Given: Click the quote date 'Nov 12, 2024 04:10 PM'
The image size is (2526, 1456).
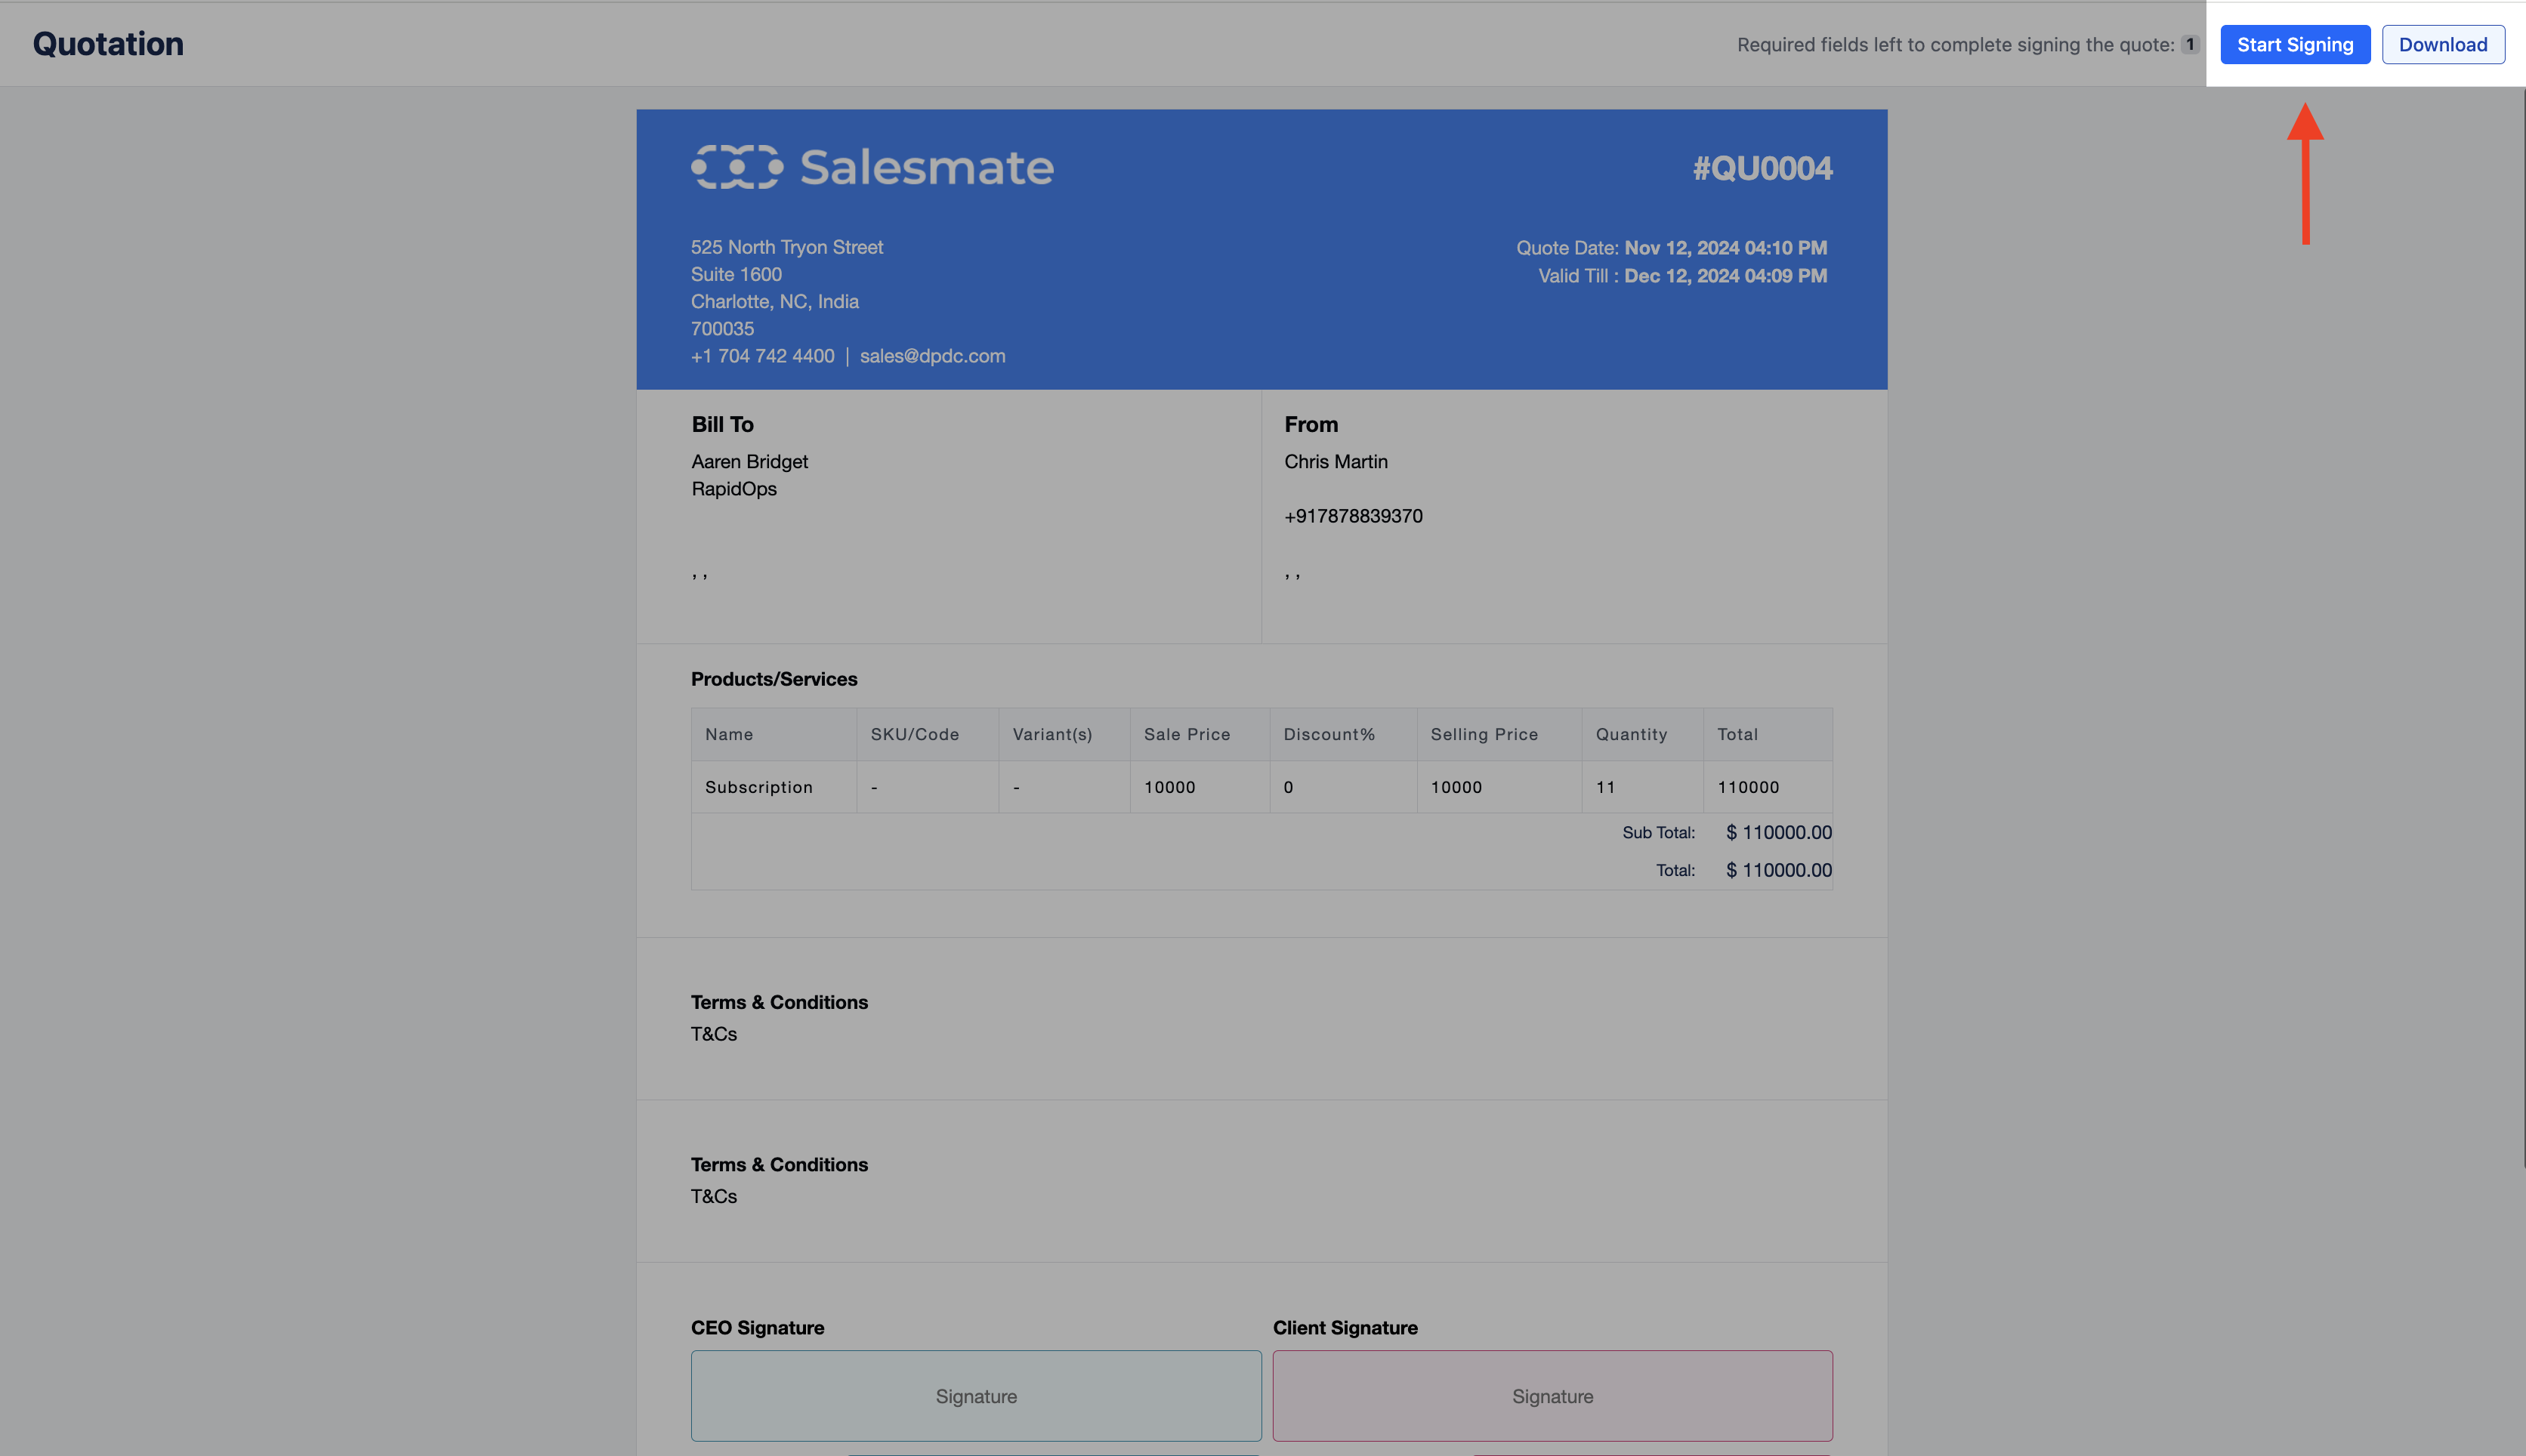Looking at the screenshot, I should (1726, 248).
